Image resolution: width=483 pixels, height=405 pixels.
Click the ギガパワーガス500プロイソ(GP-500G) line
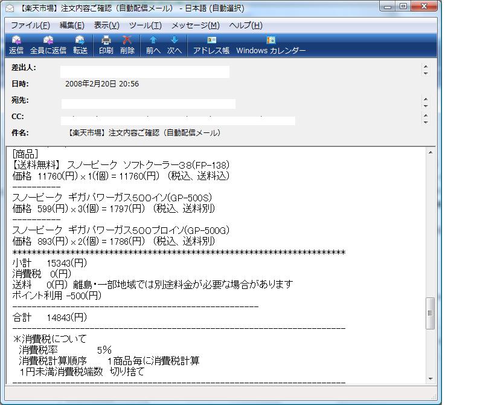121,230
